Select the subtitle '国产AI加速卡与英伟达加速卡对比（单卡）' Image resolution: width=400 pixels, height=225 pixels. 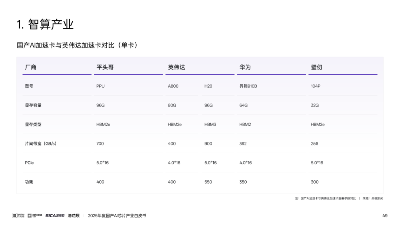(77, 46)
